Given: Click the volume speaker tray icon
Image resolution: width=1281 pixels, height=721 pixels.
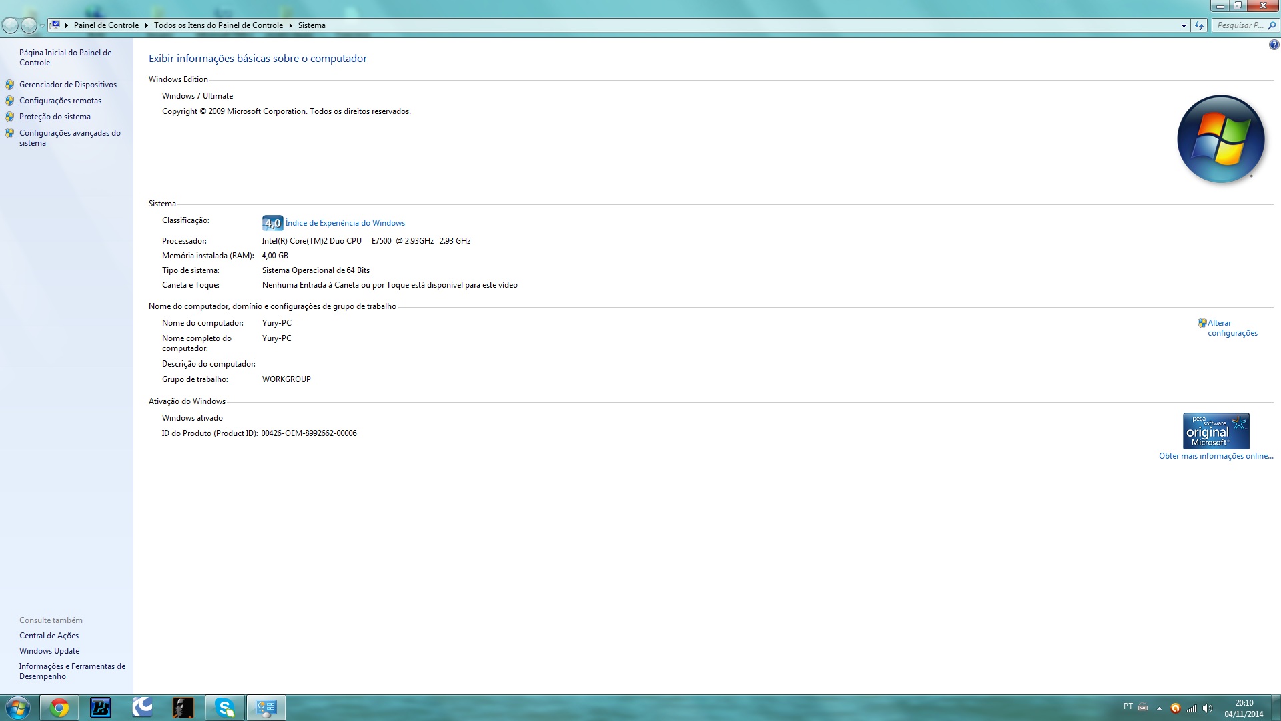Looking at the screenshot, I should pos(1208,708).
